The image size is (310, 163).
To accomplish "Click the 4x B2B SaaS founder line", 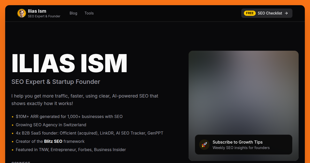I will tap(89, 133).
